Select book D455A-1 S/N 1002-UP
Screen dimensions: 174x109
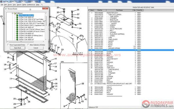point(26,37)
